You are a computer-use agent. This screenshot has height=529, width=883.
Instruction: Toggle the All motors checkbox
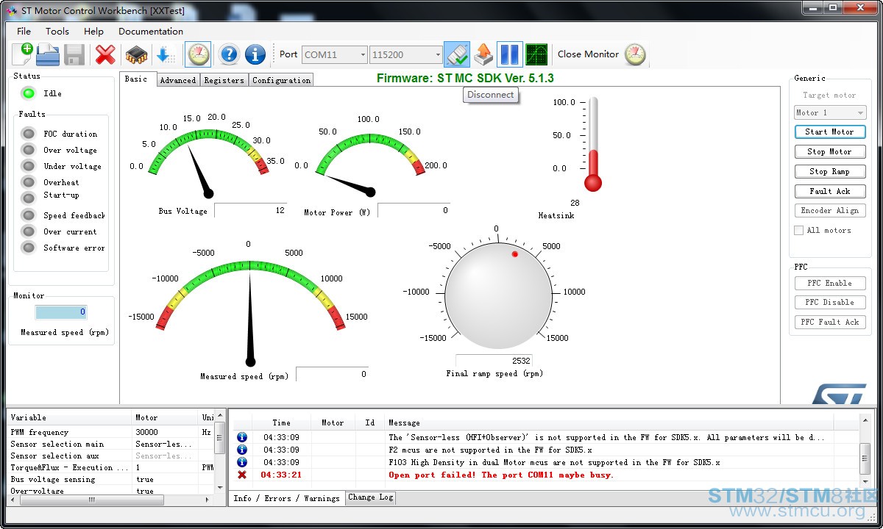799,231
